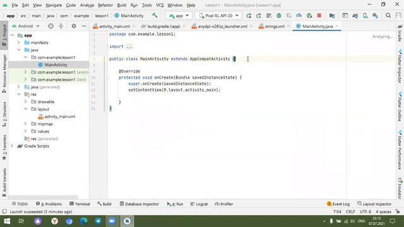Expand the values folder

click(x=25, y=131)
